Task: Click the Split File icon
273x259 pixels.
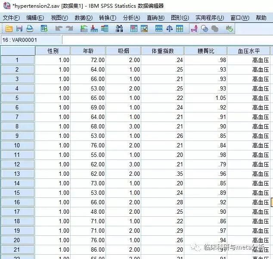Action: tap(159, 28)
